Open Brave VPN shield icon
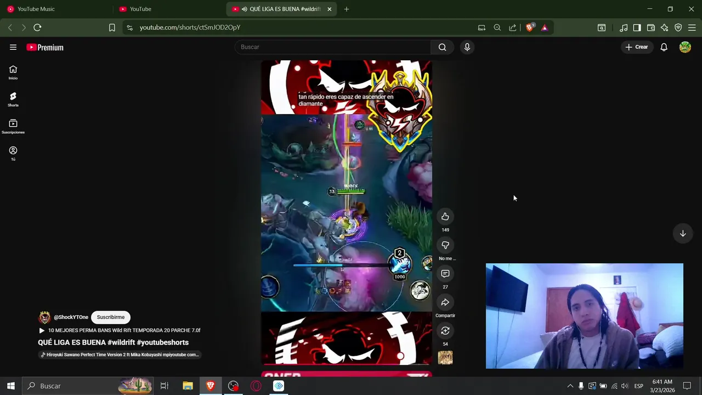The height and width of the screenshot is (395, 702). pos(678,27)
